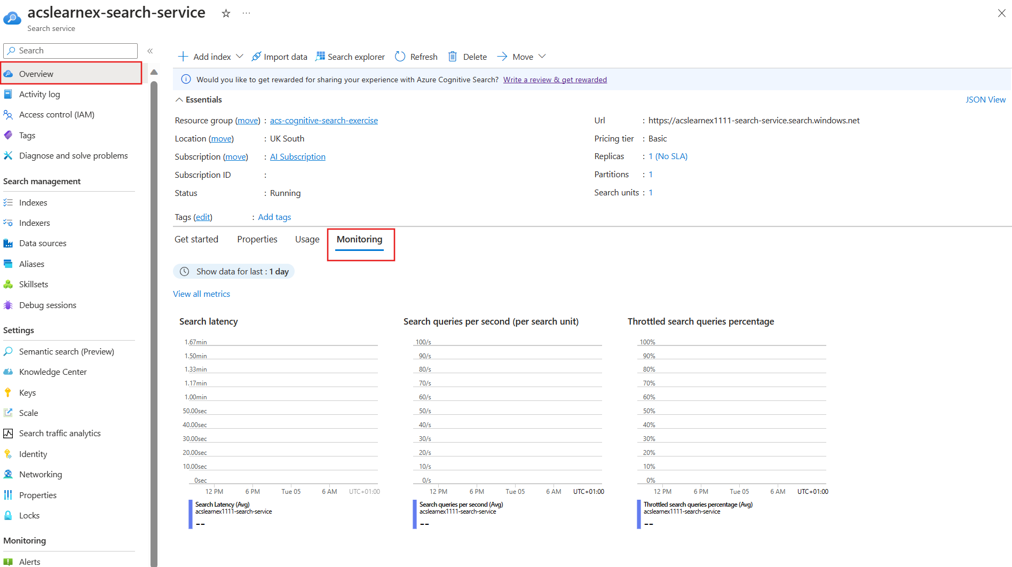
Task: Click the Indexes list icon
Action: pyautogui.click(x=8, y=202)
